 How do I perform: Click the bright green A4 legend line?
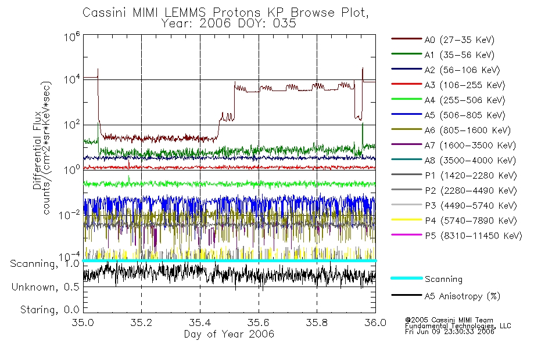(407, 99)
